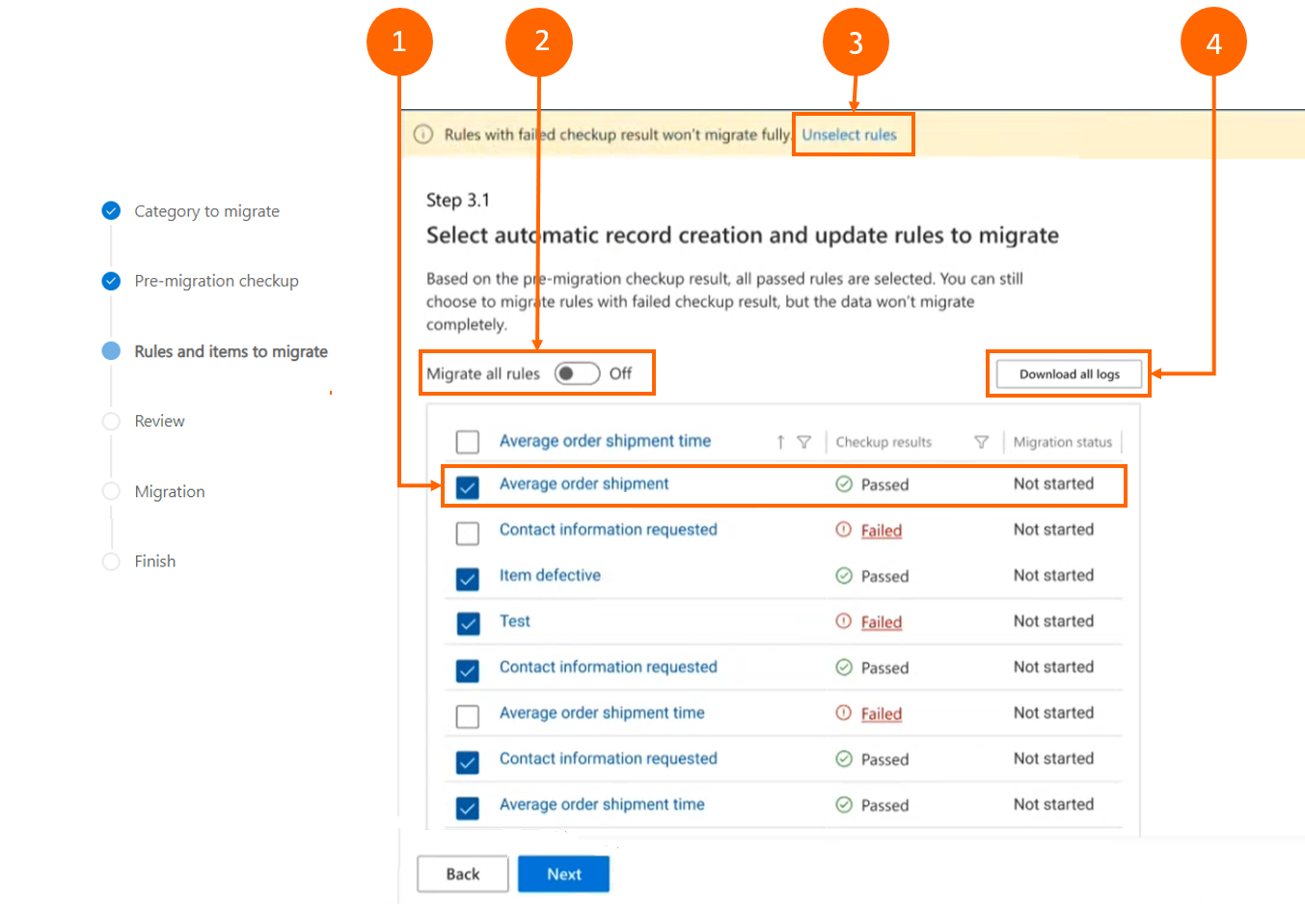Click the Download all logs button
The width and height of the screenshot is (1305, 910).
tap(1069, 374)
